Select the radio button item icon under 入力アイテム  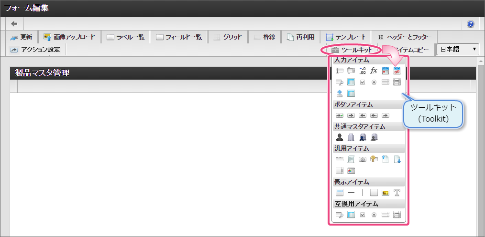click(374, 82)
